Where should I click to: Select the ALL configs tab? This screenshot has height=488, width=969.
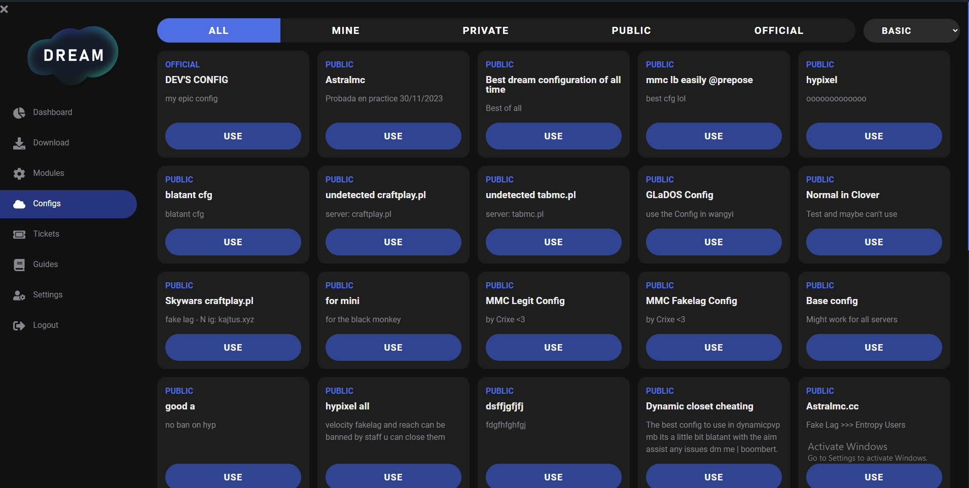[x=218, y=30]
